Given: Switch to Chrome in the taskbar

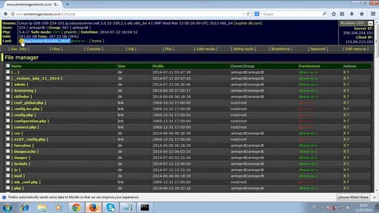Looking at the screenshot, I should pos(76,208).
